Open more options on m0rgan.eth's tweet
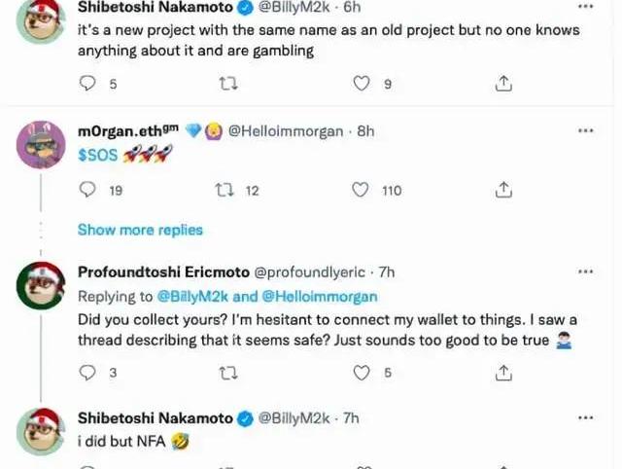This screenshot has height=469, width=622. pos(585,130)
